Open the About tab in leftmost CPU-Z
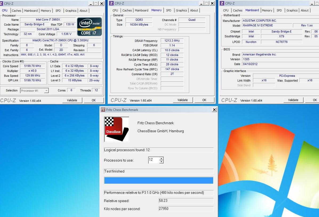319x217 pixels. (83, 11)
